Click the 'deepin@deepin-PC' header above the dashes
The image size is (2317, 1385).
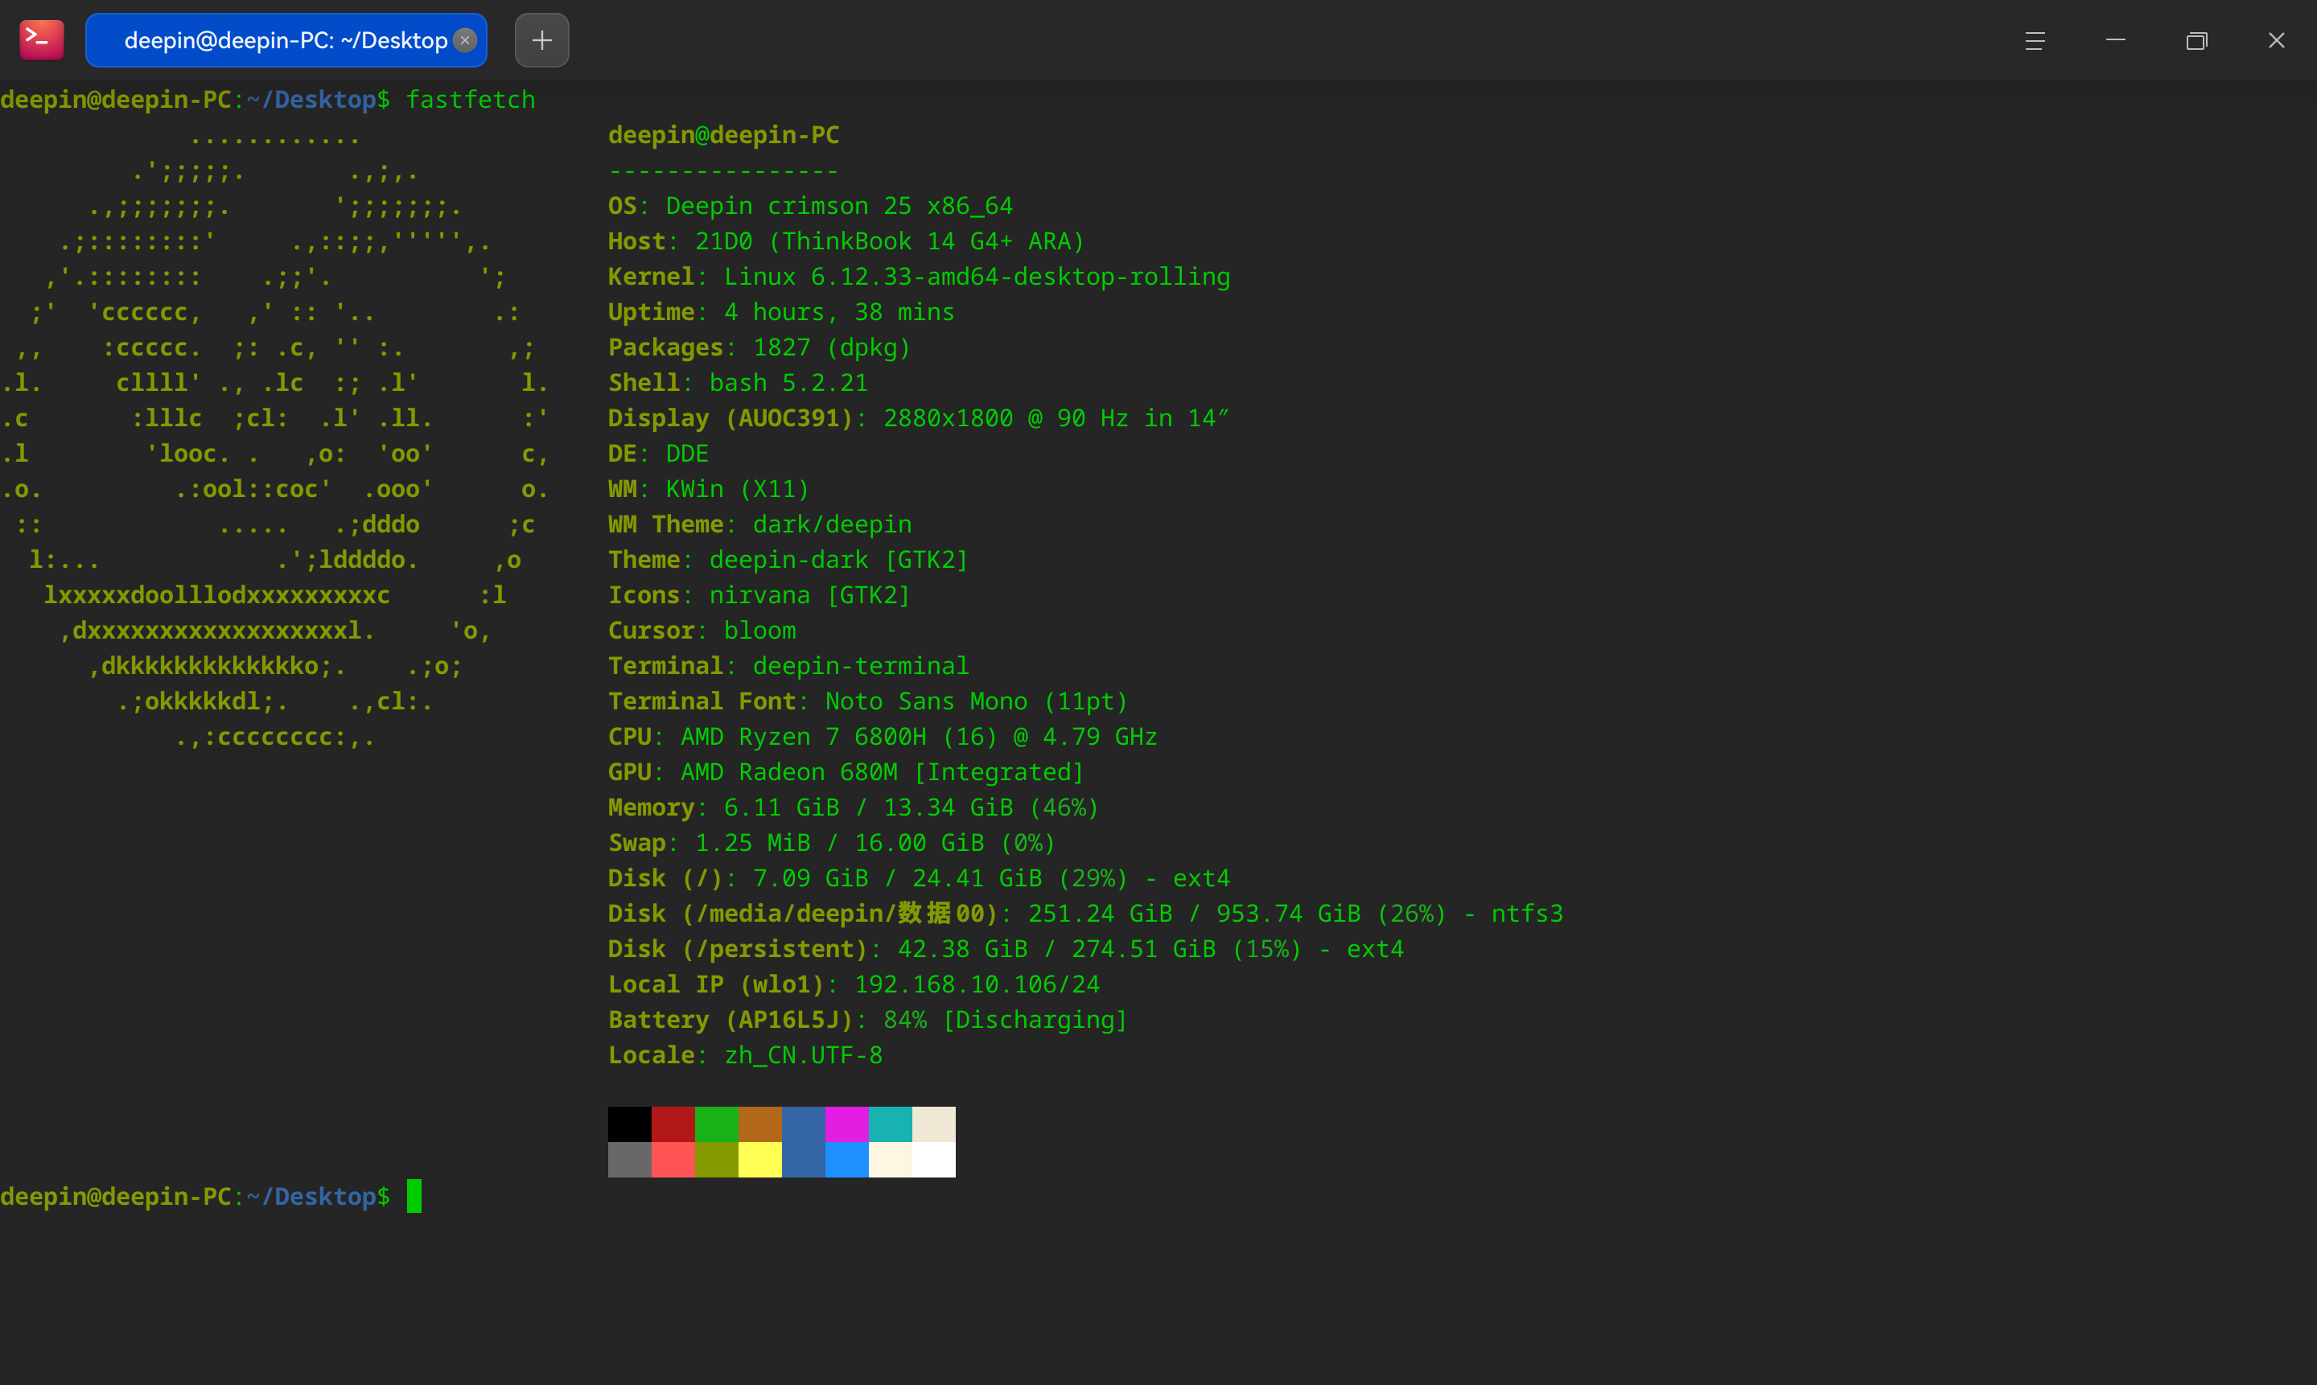point(724,135)
